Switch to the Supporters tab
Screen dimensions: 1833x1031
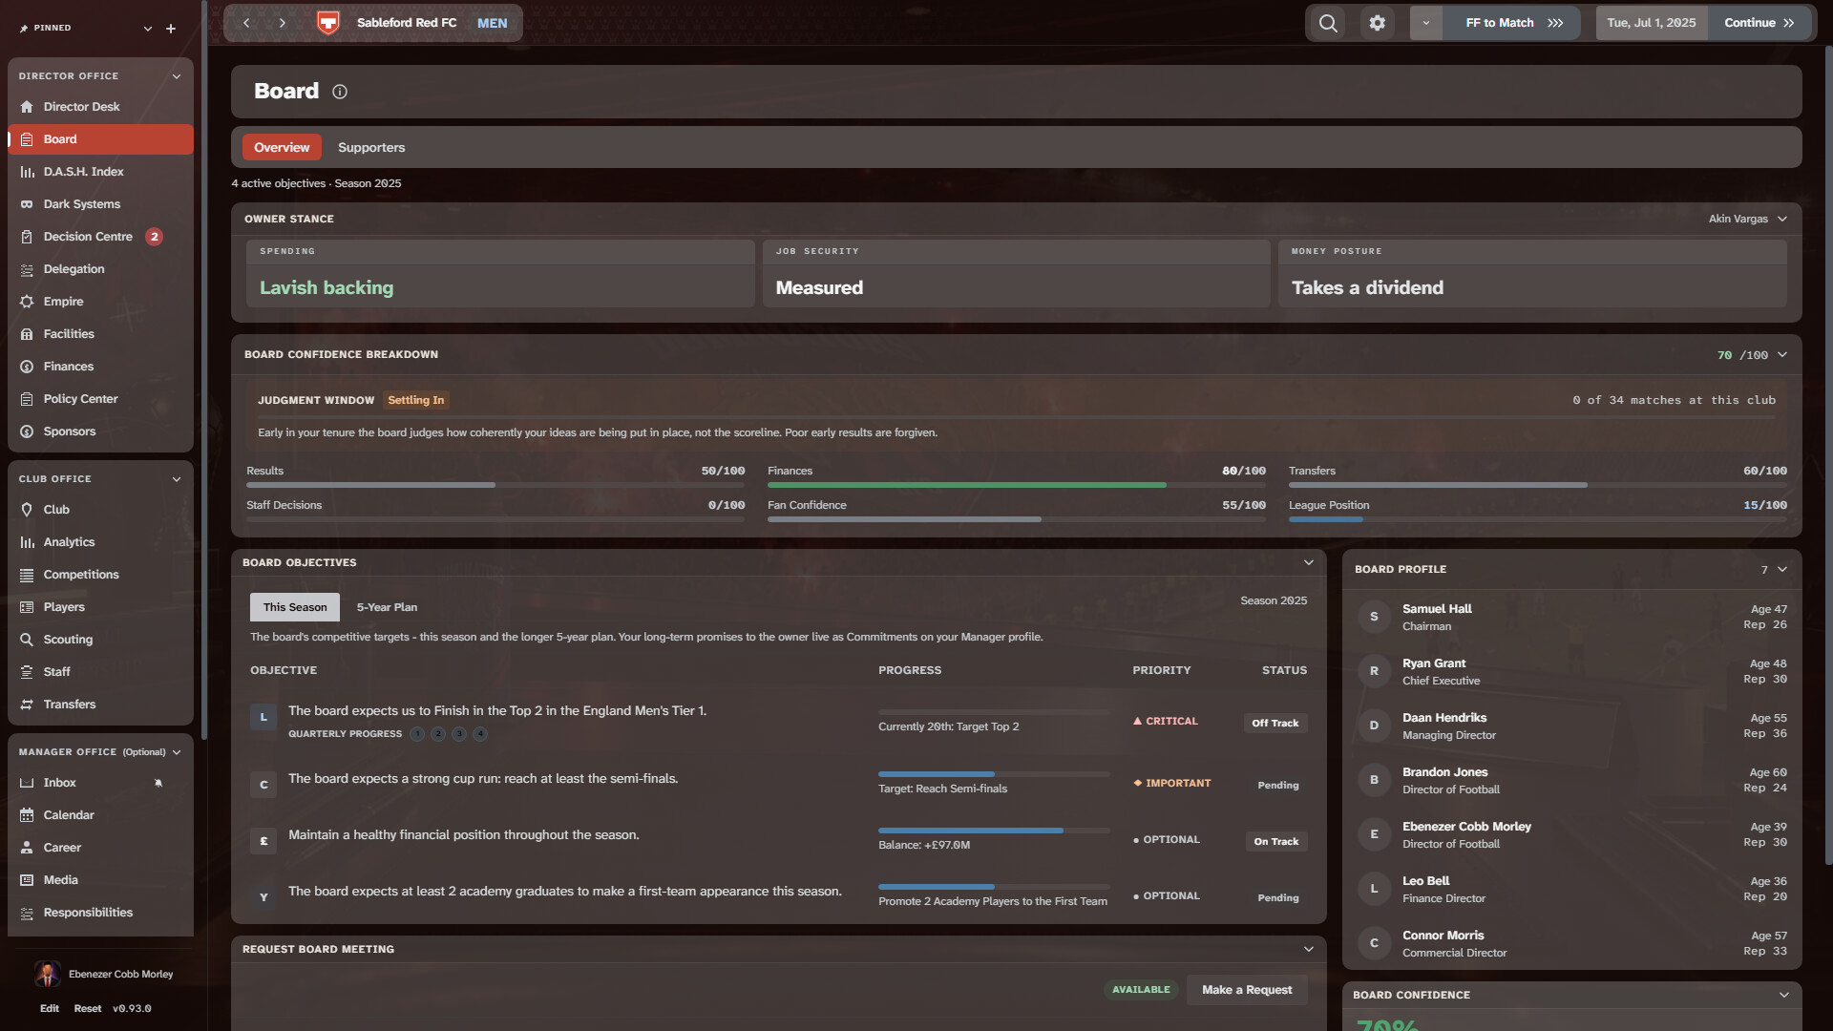pos(371,147)
